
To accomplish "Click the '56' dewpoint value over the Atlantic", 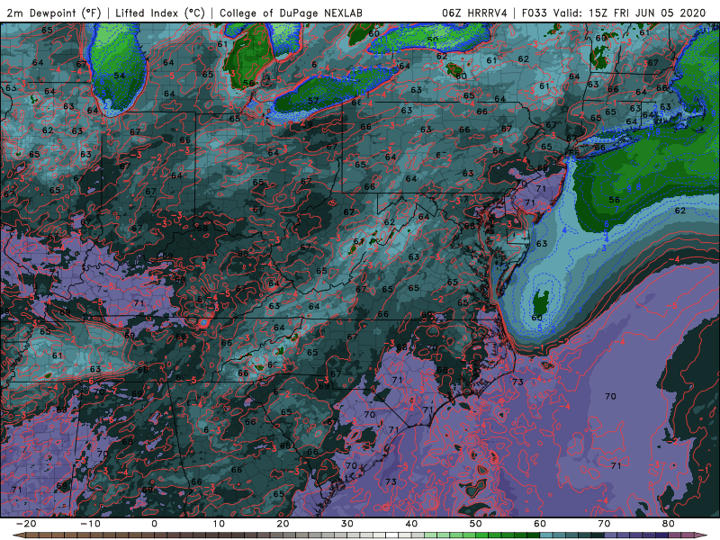I will point(614,200).
